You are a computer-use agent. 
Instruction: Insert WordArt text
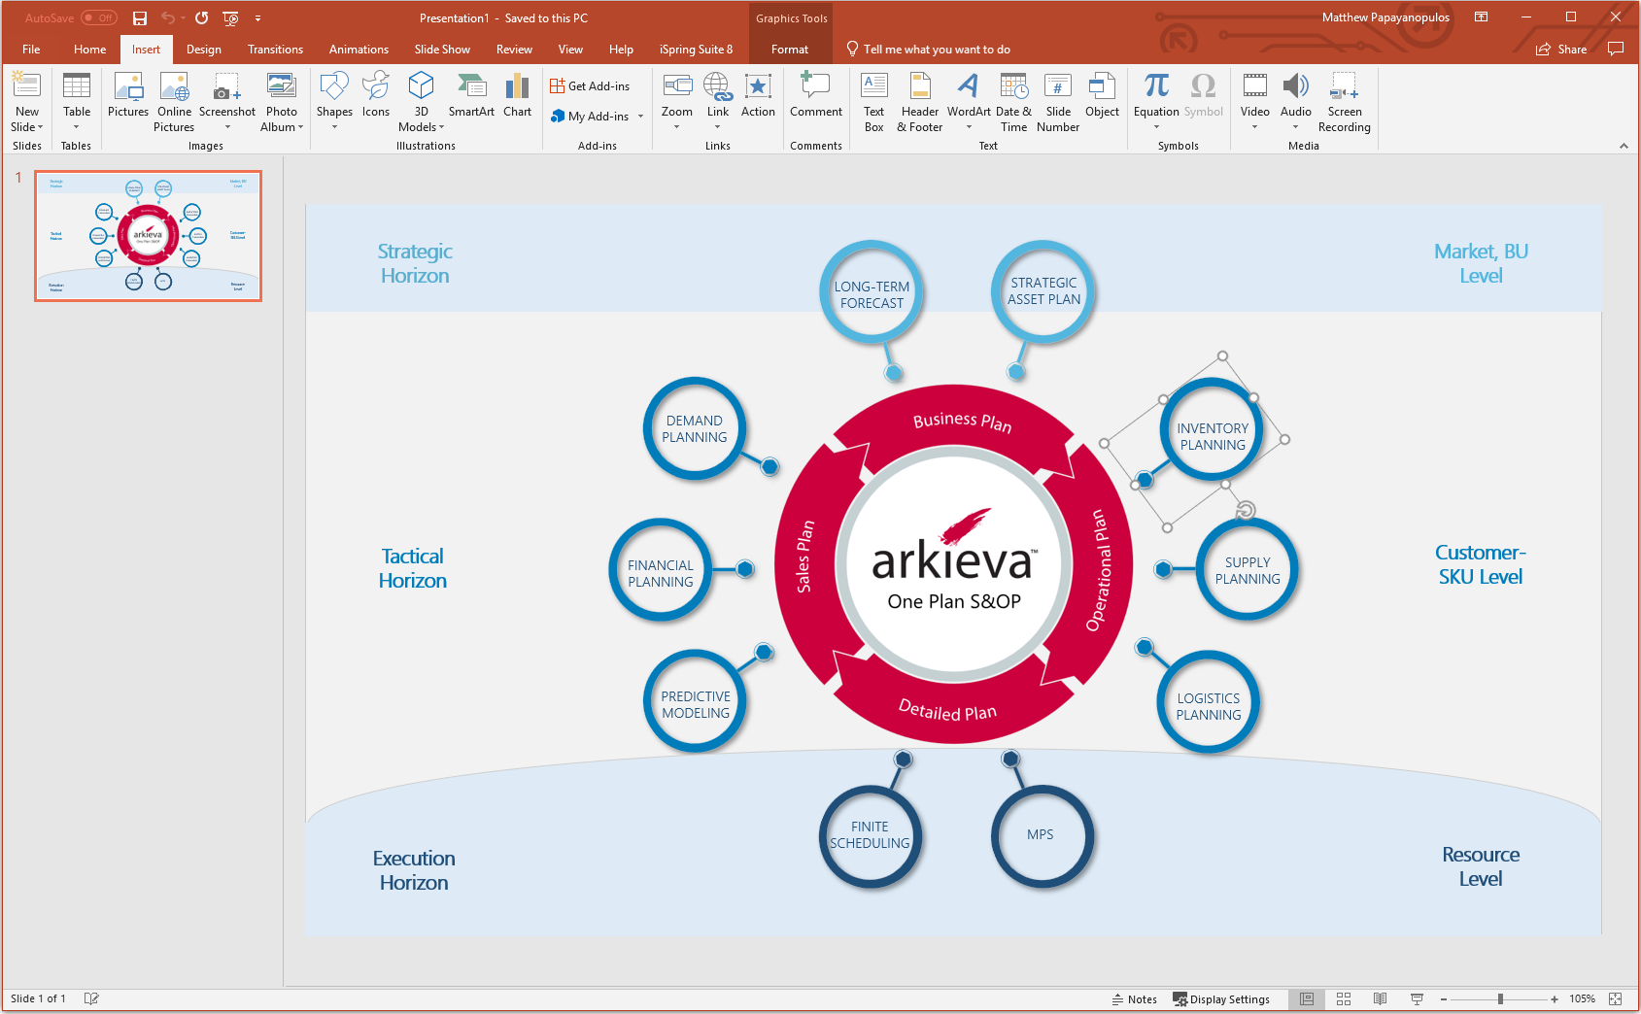pyautogui.click(x=969, y=102)
